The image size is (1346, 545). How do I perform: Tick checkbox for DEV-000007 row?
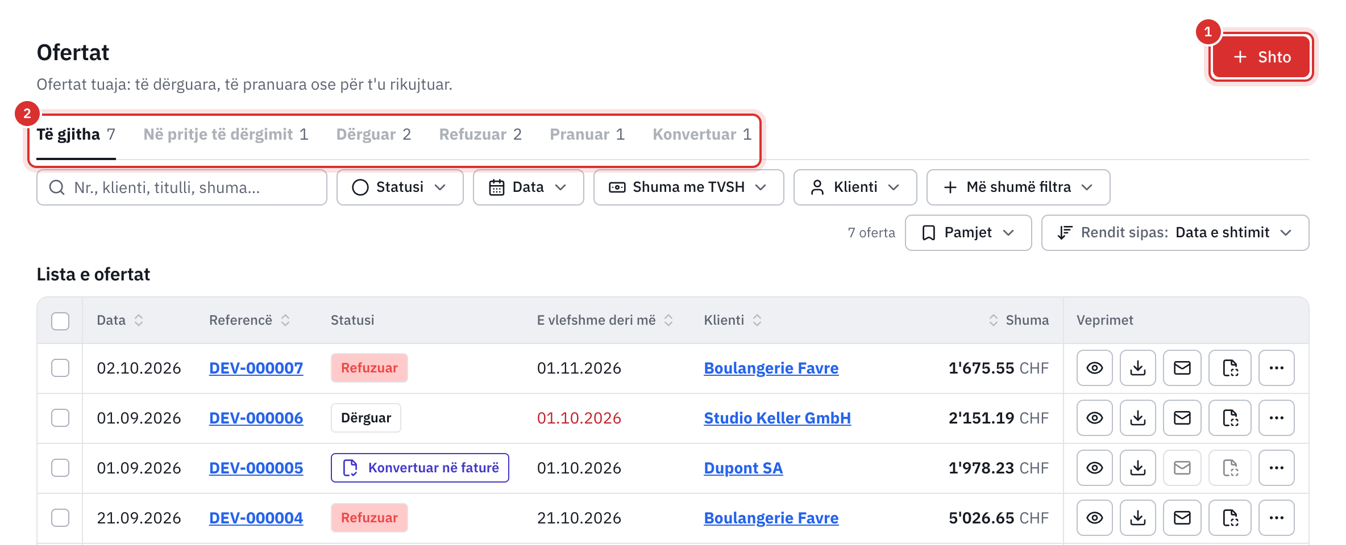60,368
